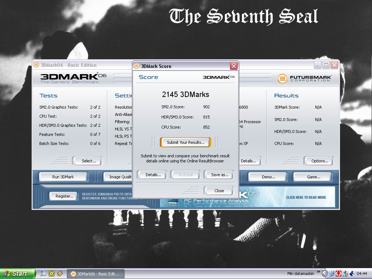
Task: Click the third quick launch pencil icon
Action: click(x=60, y=274)
